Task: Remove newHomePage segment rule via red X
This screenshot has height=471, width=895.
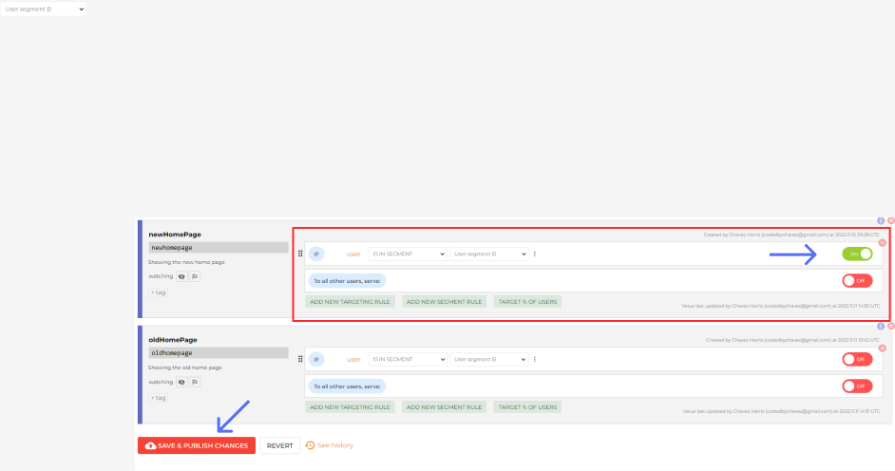Action: coord(882,243)
